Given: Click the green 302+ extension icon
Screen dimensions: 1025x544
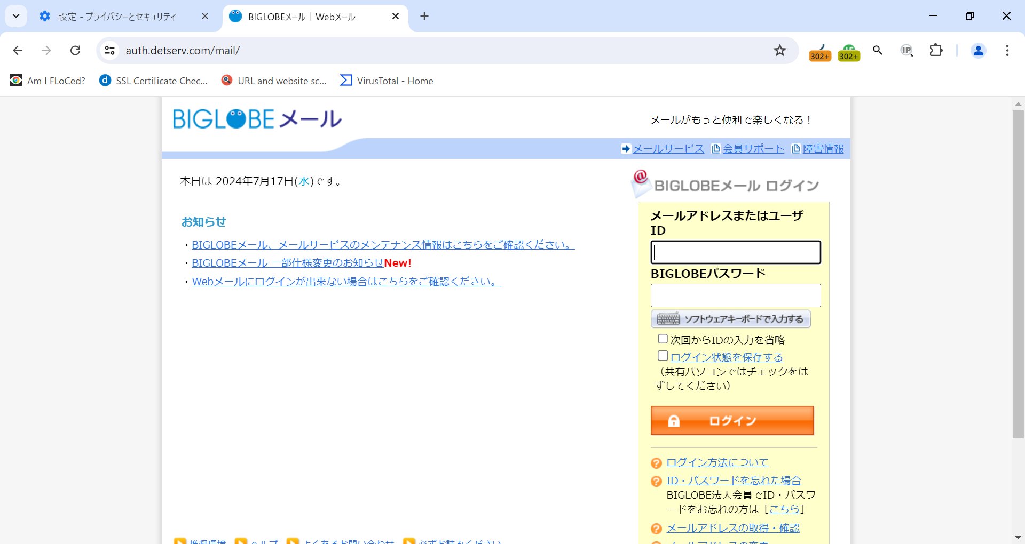Looking at the screenshot, I should [x=849, y=52].
